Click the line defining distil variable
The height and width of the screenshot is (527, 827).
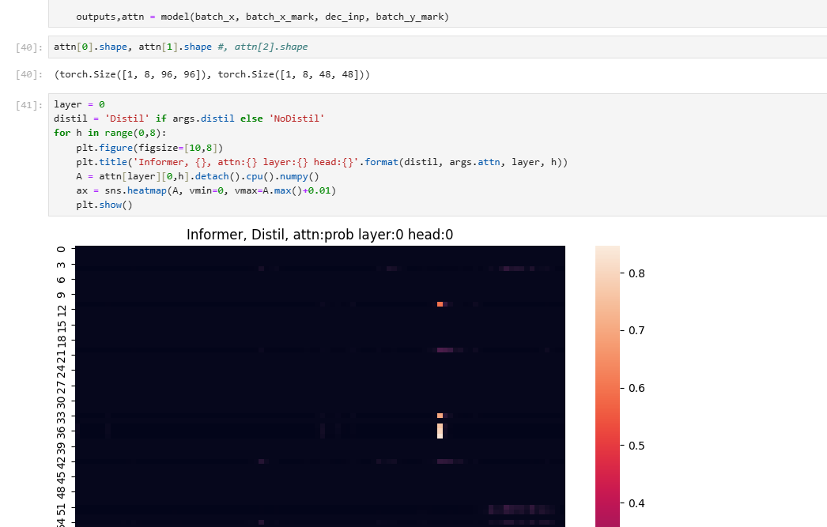(x=189, y=119)
